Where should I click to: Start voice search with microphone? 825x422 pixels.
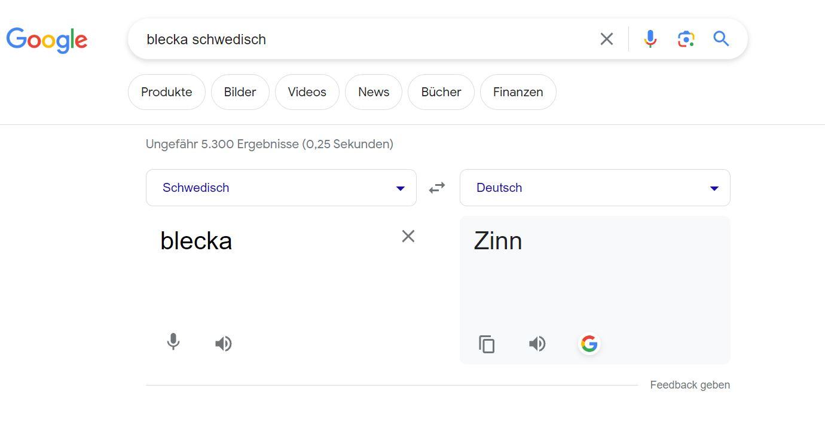[x=650, y=39]
